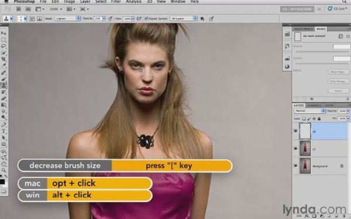Select the Shape tool

click(4, 144)
